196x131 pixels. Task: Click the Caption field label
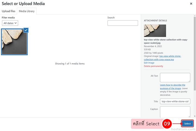tap(154, 109)
